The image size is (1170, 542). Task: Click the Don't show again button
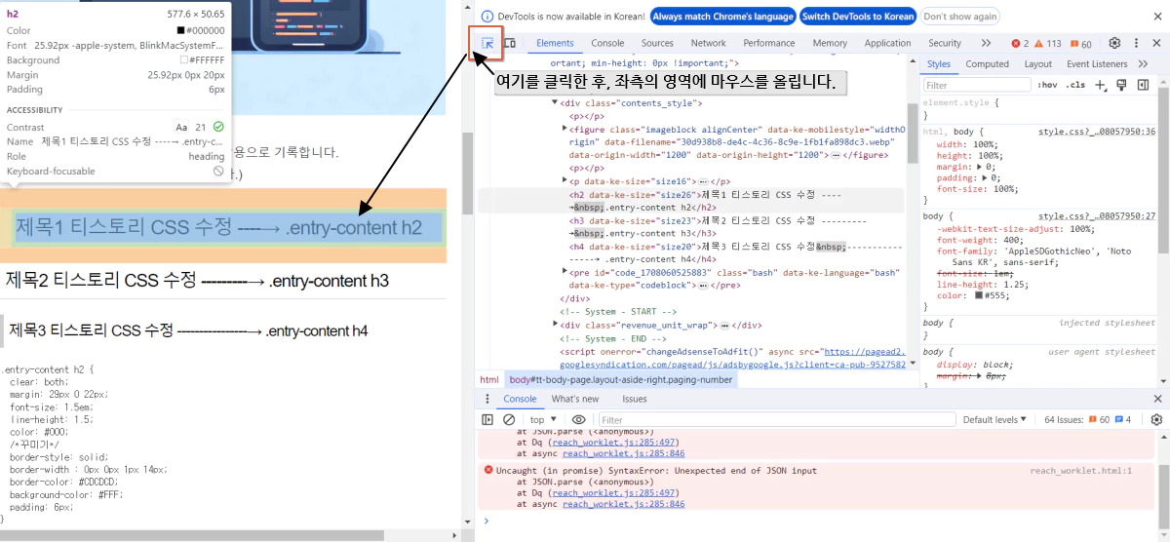point(960,17)
